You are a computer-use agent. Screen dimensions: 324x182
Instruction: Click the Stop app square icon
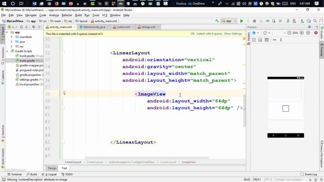[280, 21]
